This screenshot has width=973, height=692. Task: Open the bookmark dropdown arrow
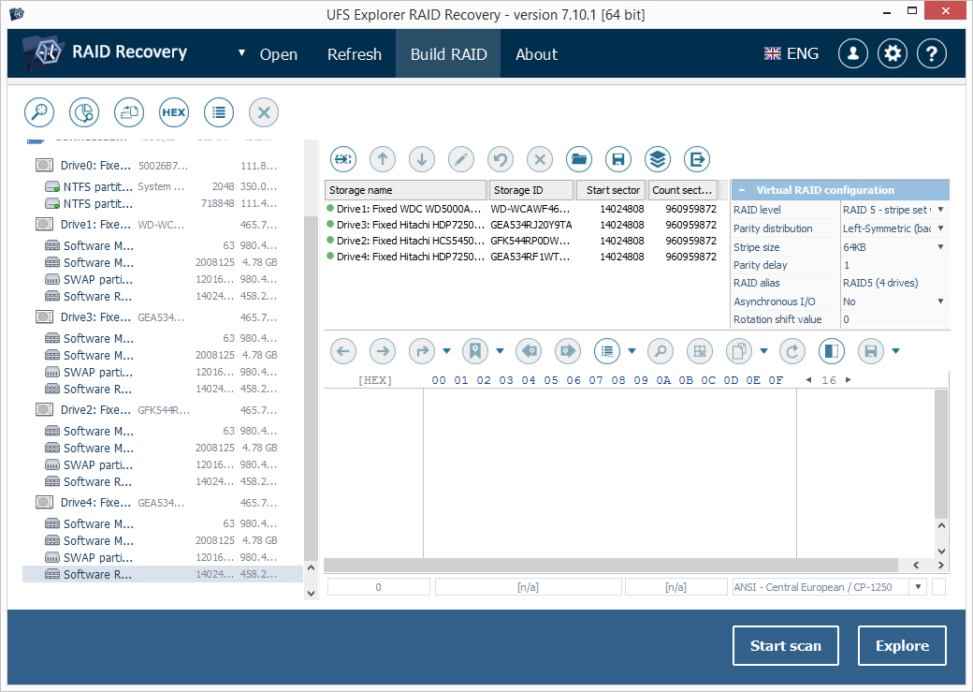click(501, 351)
